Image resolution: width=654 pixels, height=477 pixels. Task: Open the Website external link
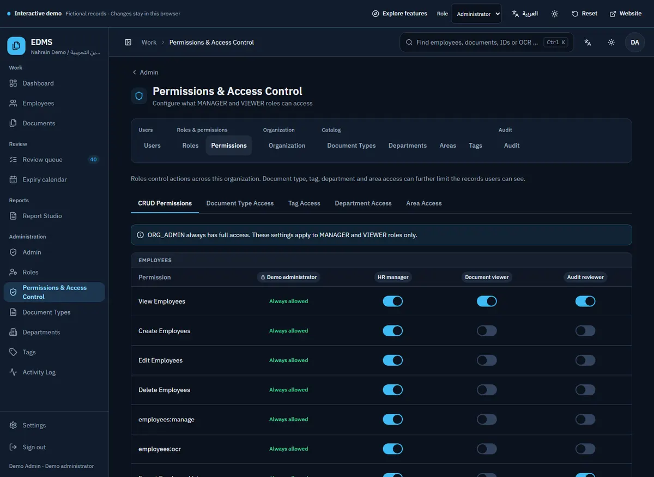pyautogui.click(x=625, y=14)
